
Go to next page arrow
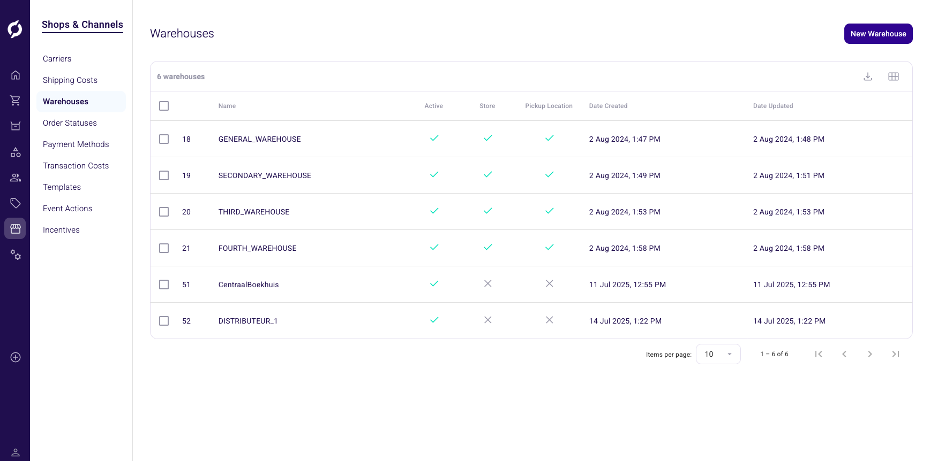click(870, 354)
